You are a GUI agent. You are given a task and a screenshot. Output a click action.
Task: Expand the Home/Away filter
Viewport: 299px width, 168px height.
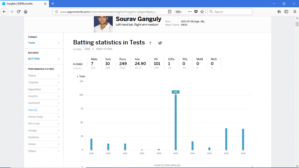click(44, 117)
